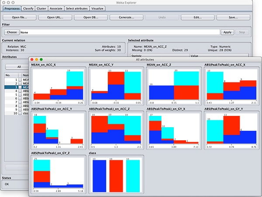
Task: Click the filter name field showing None
Action: [x=118, y=32]
